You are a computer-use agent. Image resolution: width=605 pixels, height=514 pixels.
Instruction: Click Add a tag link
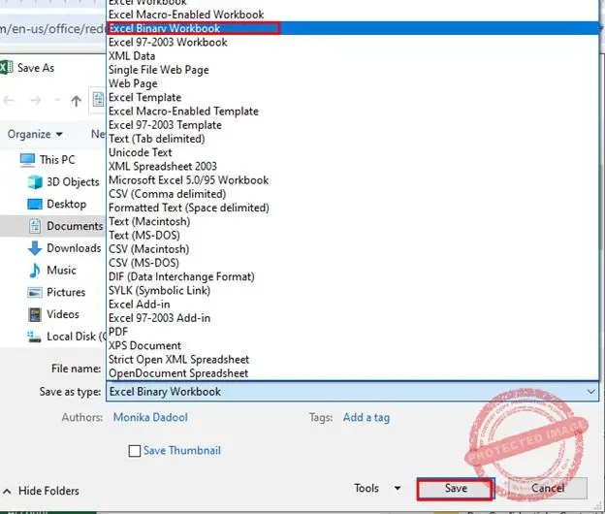pyautogui.click(x=366, y=418)
